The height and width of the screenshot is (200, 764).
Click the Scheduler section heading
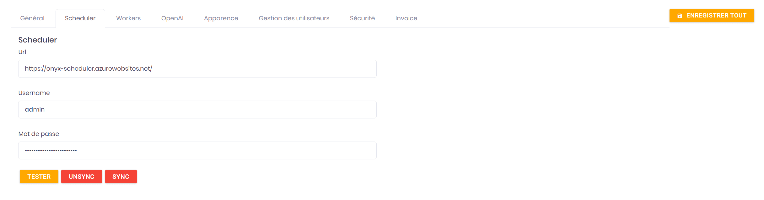[38, 40]
